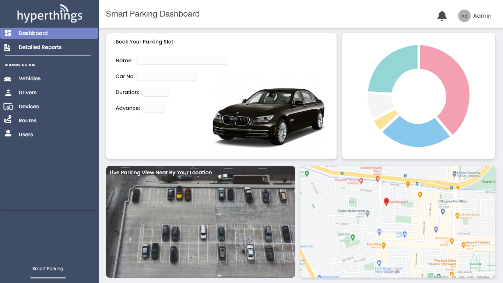
Task: Click the progress bar under Smart Parking
Action: click(48, 277)
